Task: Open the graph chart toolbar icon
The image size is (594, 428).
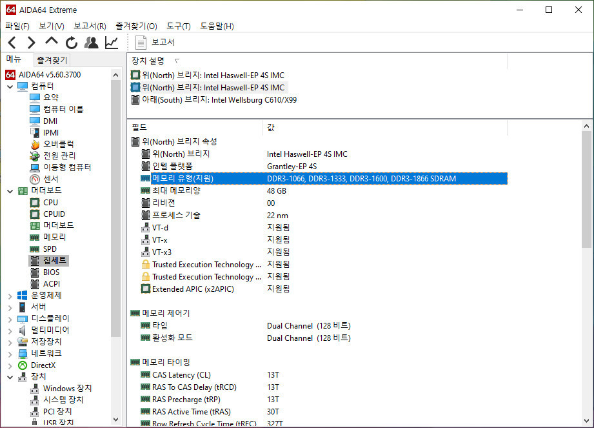Action: coord(112,43)
